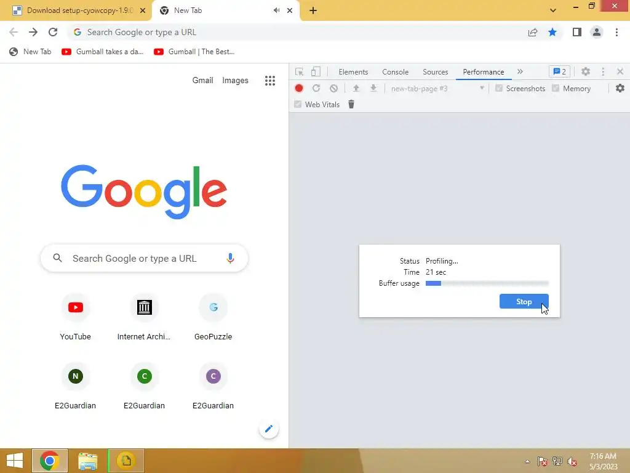Click the muted volume tray icon
The height and width of the screenshot is (473, 630).
click(x=572, y=461)
